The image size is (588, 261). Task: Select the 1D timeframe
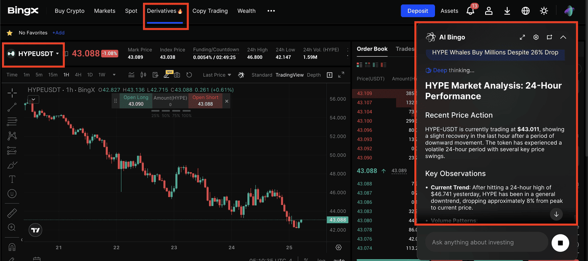click(x=90, y=75)
